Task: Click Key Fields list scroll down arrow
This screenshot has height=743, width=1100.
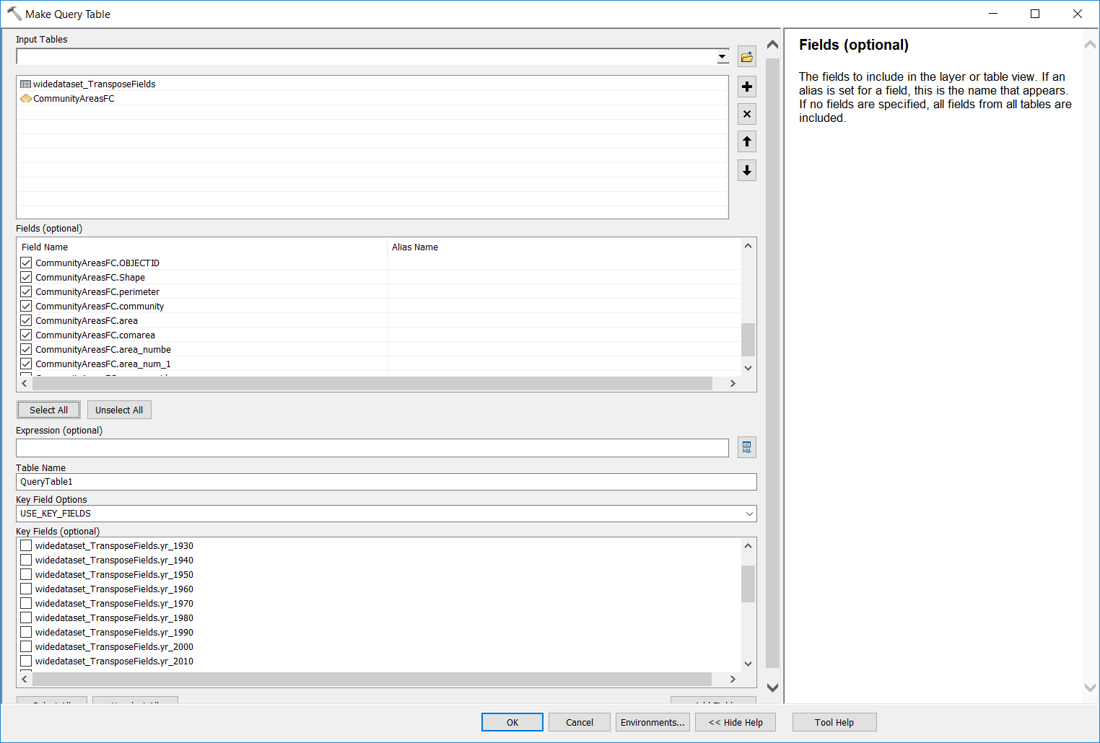Action: 748,664
